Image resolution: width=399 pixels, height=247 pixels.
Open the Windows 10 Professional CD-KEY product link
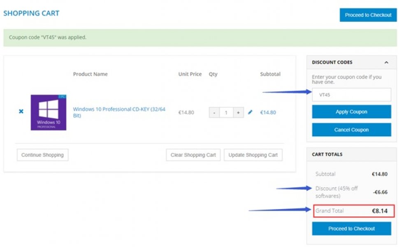coord(119,112)
